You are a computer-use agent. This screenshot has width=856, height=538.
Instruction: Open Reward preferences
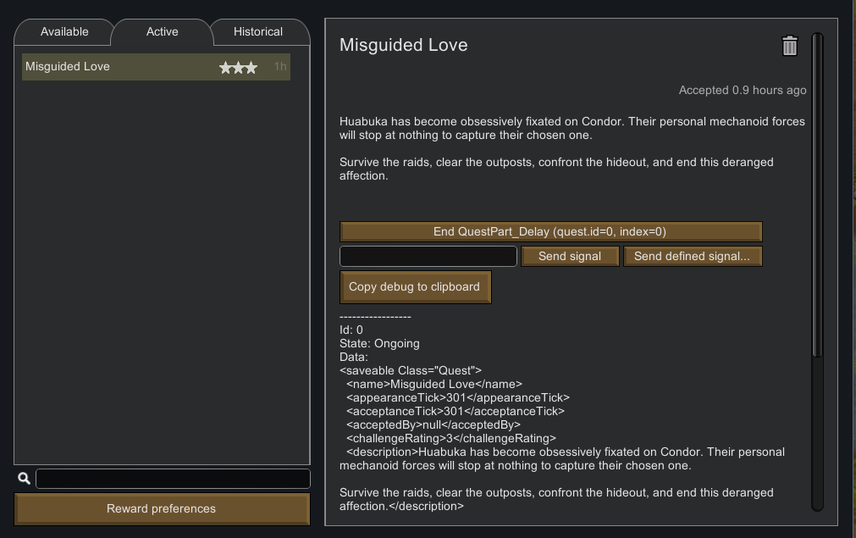tap(162, 508)
